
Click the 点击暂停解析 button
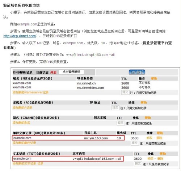(71, 72)
